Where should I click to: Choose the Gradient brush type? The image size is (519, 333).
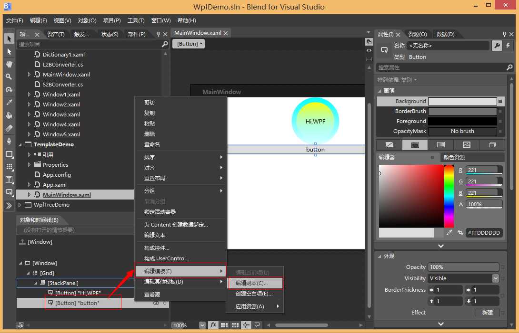click(x=440, y=145)
